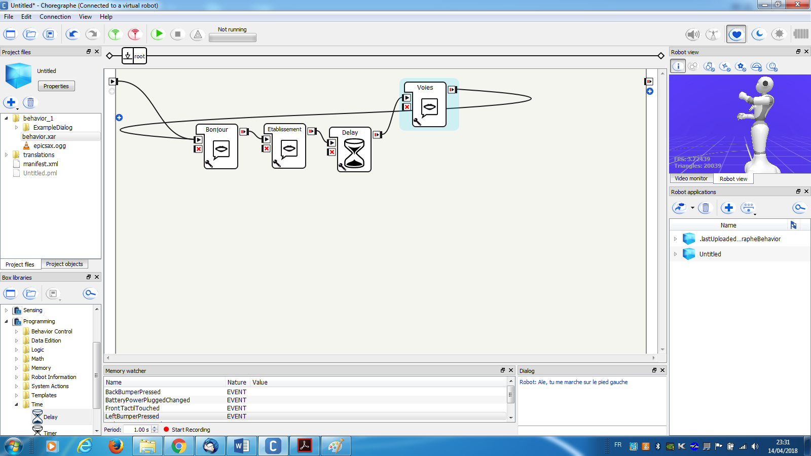
Task: Click the Stop behavior button
Action: click(177, 34)
